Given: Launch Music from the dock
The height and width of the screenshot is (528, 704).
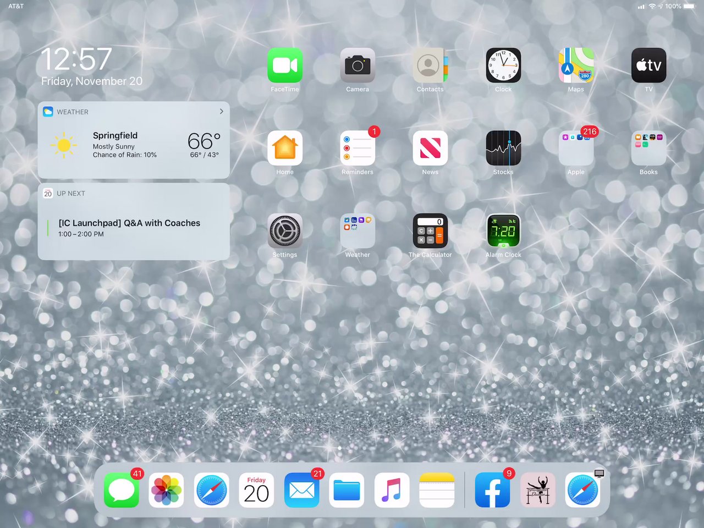Looking at the screenshot, I should coord(392,490).
